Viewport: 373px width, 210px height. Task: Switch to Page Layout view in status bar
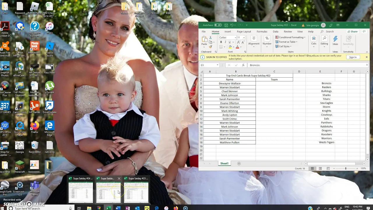click(x=320, y=169)
